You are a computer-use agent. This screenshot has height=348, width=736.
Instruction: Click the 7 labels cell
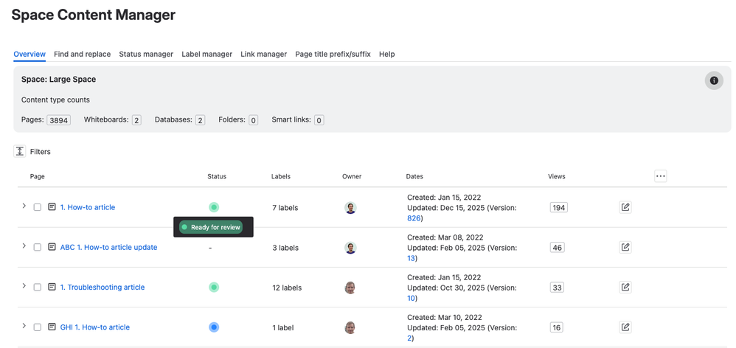(x=285, y=208)
